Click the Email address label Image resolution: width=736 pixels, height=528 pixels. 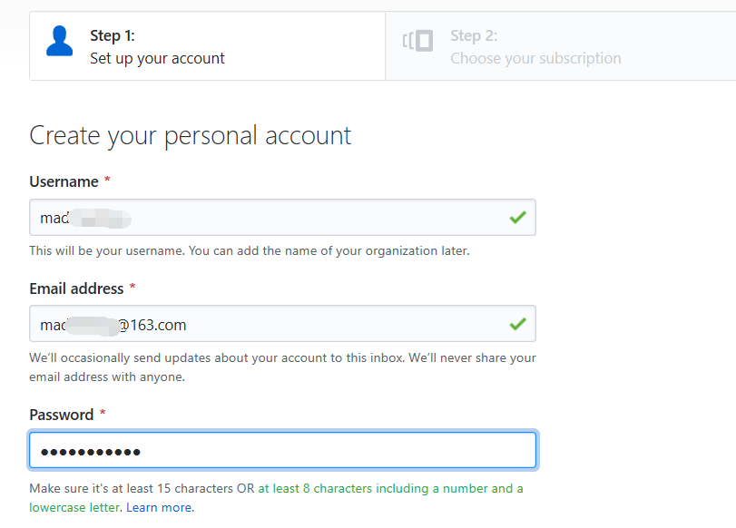coord(76,288)
